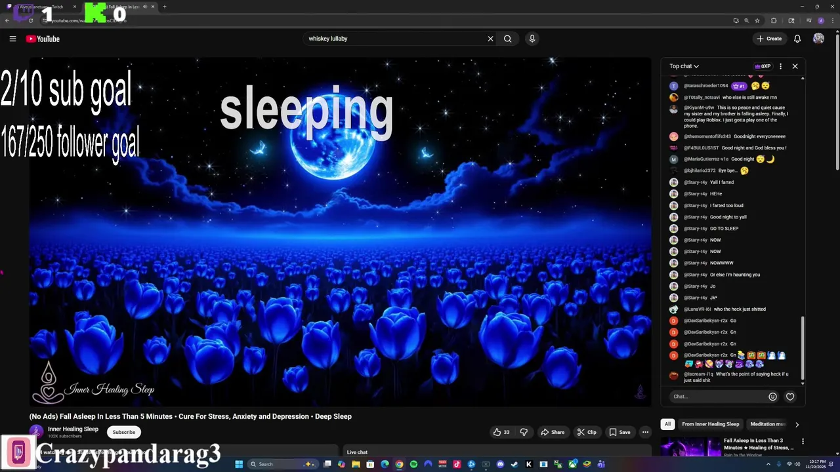840x472 pixels.
Task: Open TikTok app from taskbar
Action: click(x=457, y=464)
